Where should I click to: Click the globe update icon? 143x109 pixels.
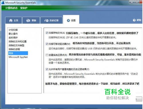click(28, 20)
